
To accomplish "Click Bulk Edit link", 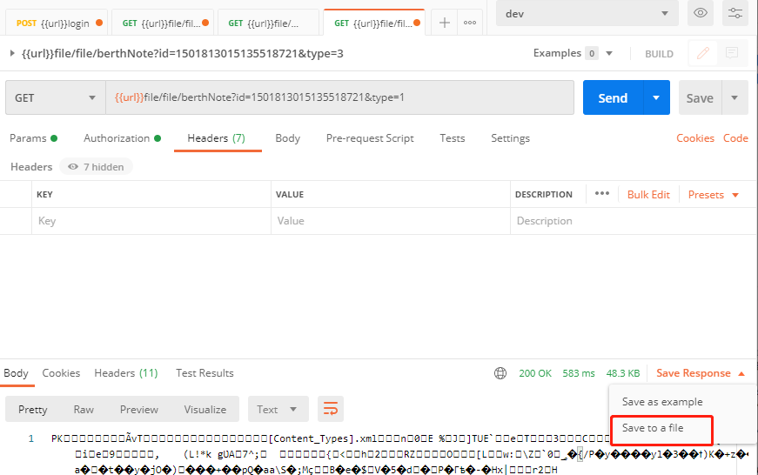I will (648, 195).
